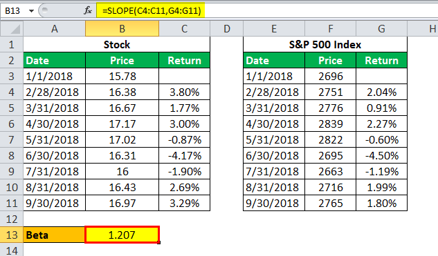Select cell with return 1.77%

point(184,108)
